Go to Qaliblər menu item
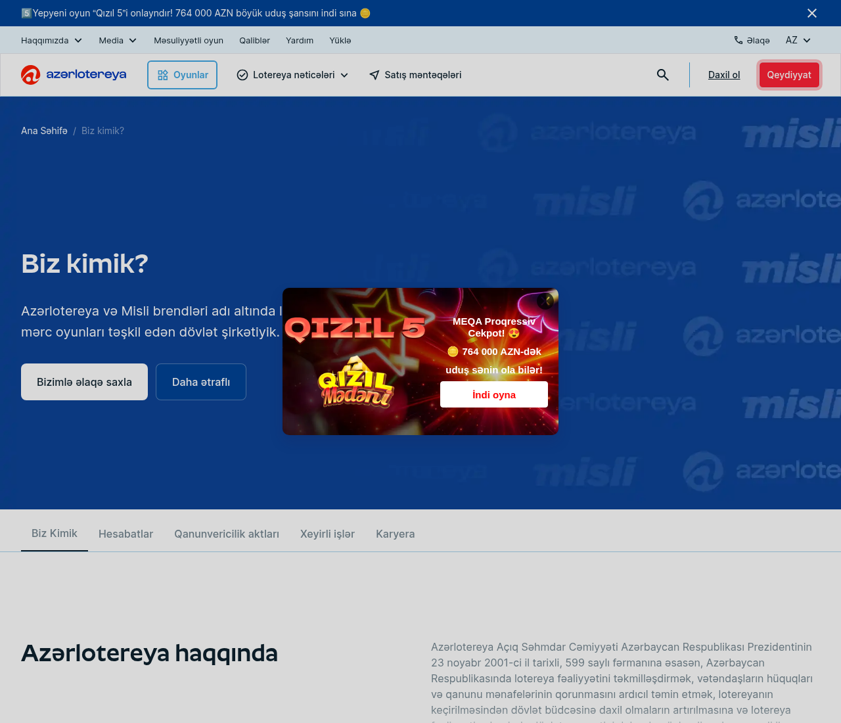The image size is (841, 723). (254, 40)
